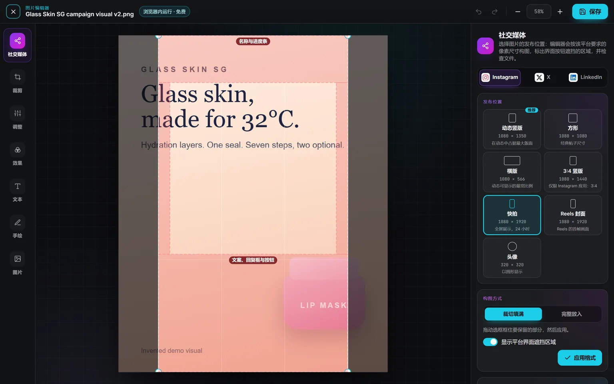Choose the 头像 320 × 320 format
614x384 pixels.
512,258
